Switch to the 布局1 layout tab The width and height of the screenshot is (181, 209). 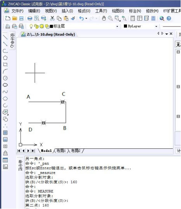61,151
